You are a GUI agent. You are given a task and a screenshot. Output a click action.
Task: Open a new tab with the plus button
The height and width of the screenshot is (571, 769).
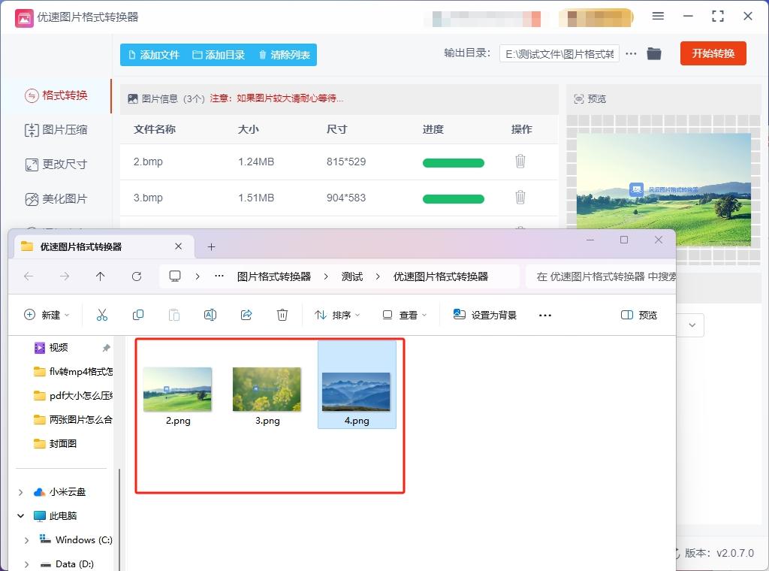click(x=211, y=246)
